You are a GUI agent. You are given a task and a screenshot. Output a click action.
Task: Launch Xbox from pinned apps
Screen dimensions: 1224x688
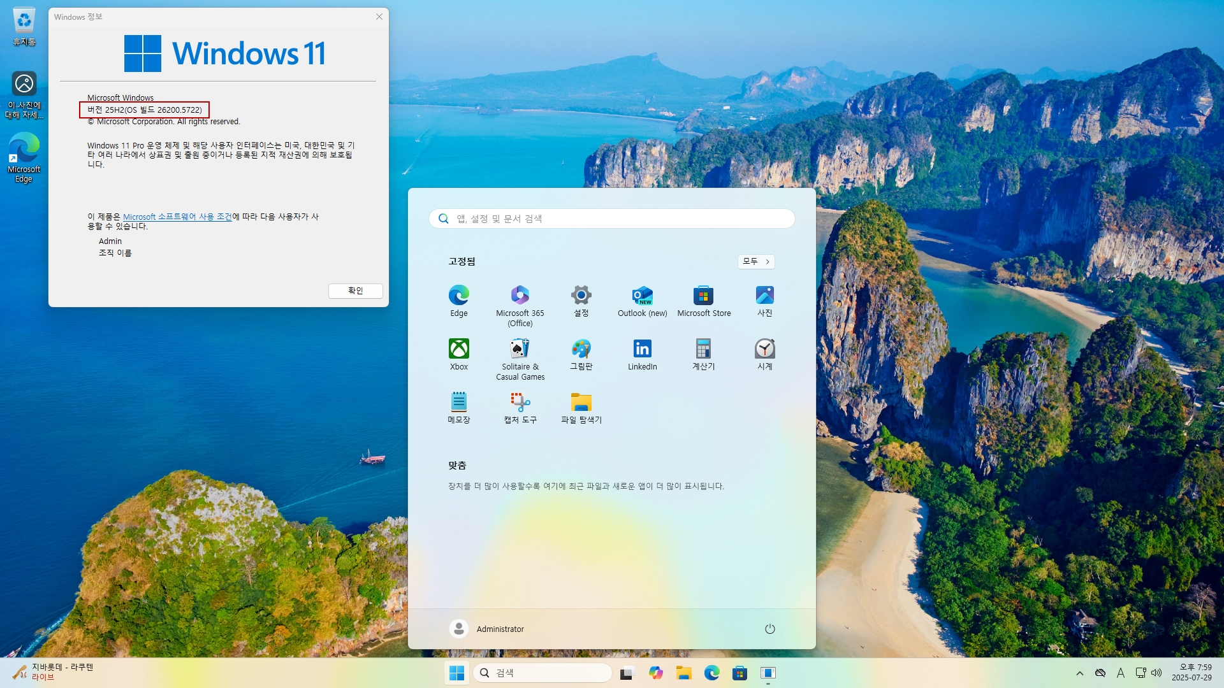click(458, 350)
